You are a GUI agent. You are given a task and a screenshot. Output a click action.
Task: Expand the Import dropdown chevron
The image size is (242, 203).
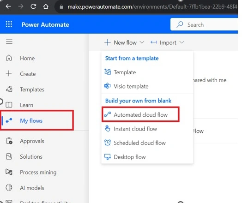[182, 42]
